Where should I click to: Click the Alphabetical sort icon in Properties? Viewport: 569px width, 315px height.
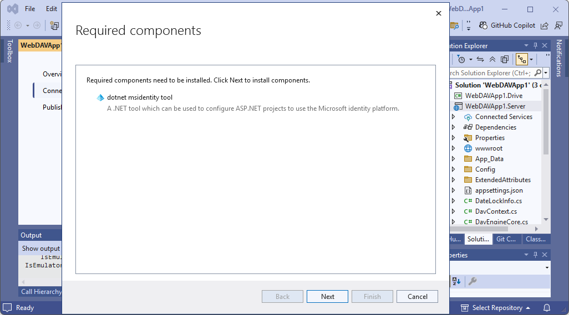tap(456, 281)
